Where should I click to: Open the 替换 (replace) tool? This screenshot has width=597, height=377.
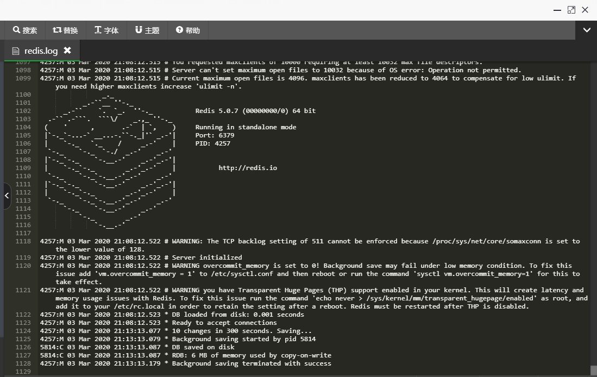point(65,30)
